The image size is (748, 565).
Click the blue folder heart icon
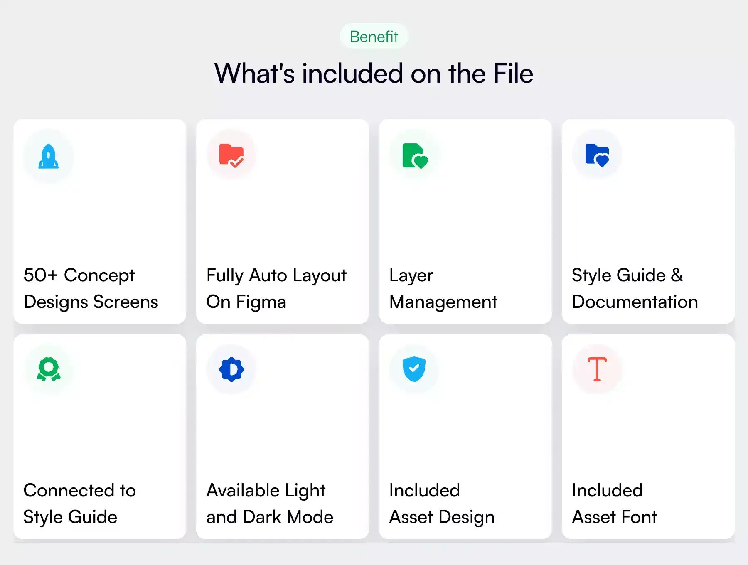tap(597, 155)
